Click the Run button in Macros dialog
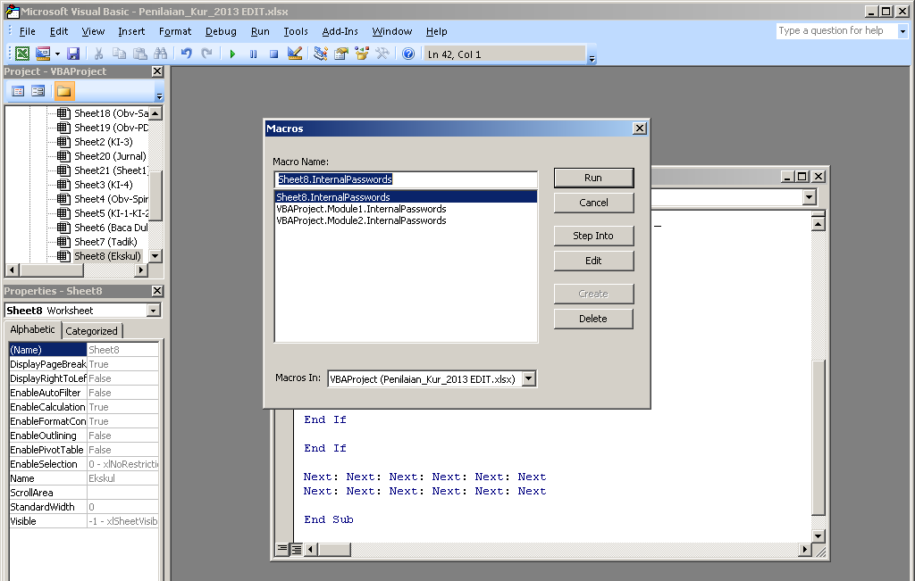The image size is (915, 581). pyautogui.click(x=593, y=178)
